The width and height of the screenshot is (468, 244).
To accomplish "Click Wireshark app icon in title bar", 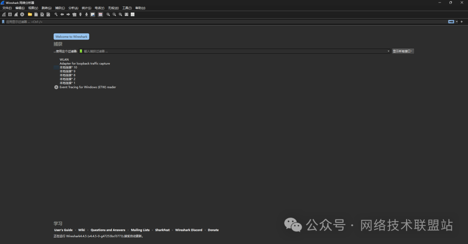I will 3,3.
